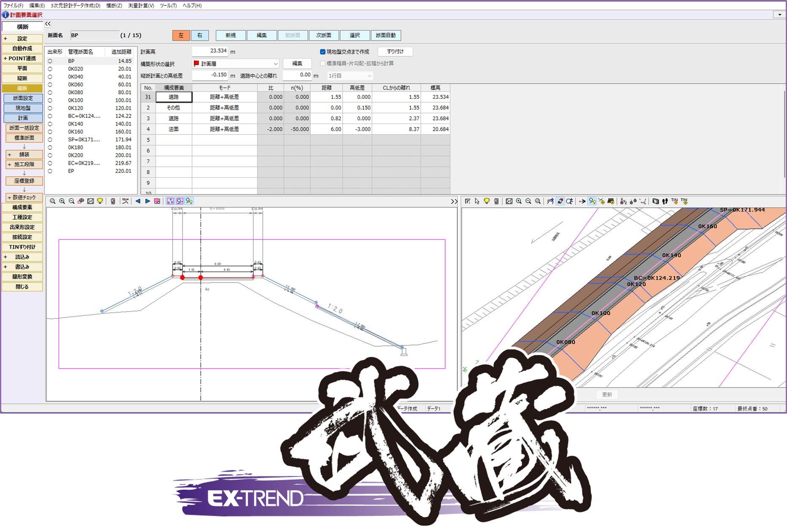Uncheck 現地盤交点まで作成 checkbox

click(x=323, y=52)
